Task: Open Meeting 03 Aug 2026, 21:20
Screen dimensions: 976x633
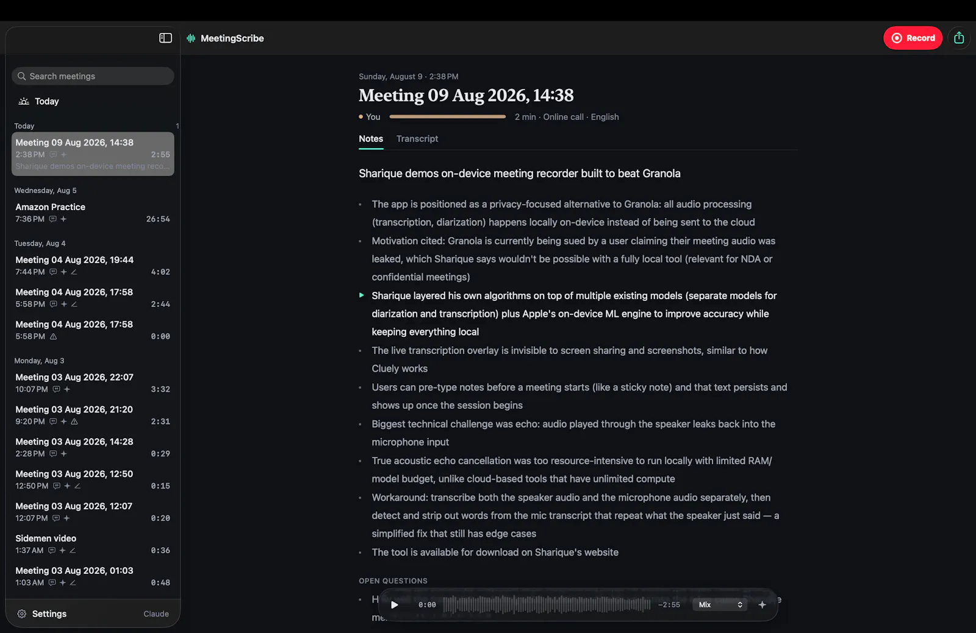Action: tap(93, 415)
